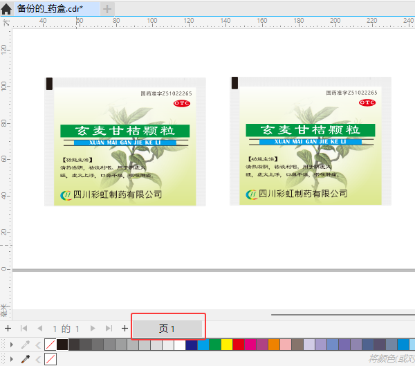415x366 pixels.
Task: Click the page counter '1 的 1'
Action: [x=66, y=329]
